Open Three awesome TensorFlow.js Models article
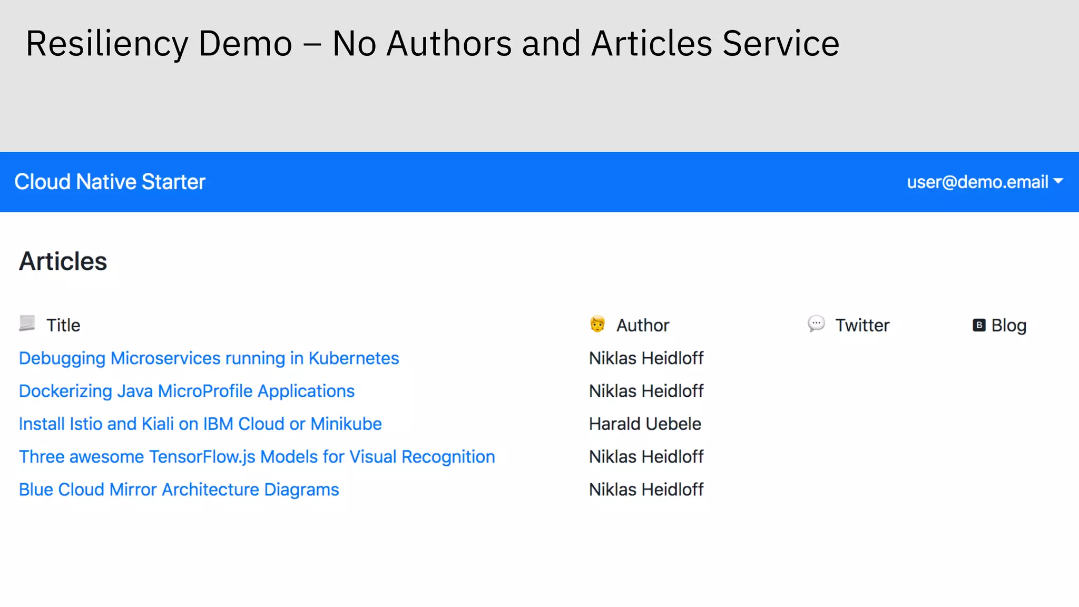The height and width of the screenshot is (607, 1079). pos(257,457)
